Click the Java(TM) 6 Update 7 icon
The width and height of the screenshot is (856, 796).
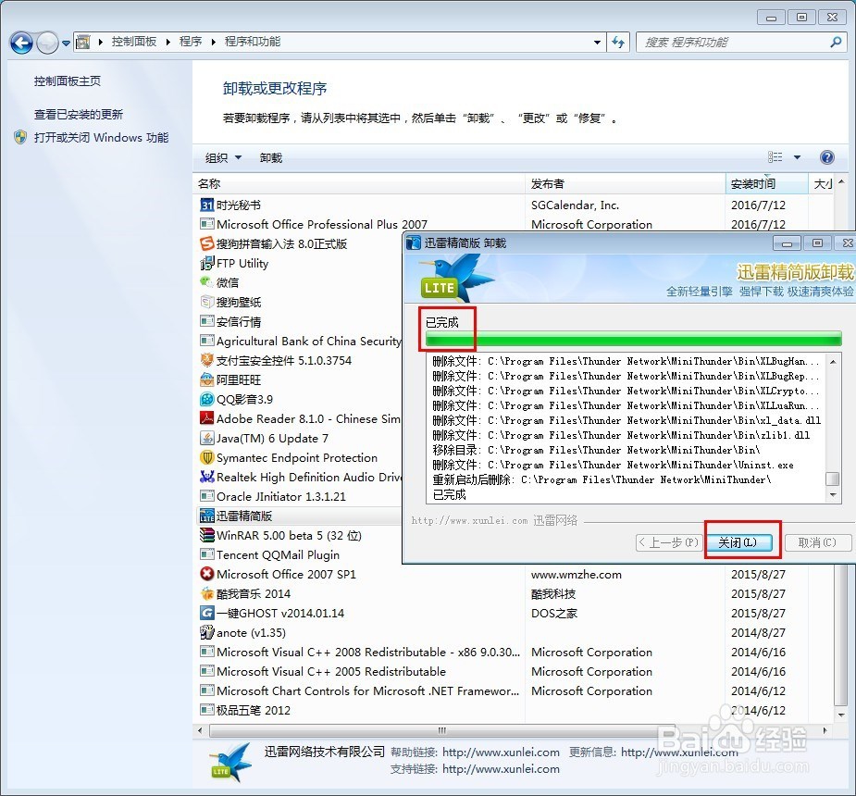point(205,438)
